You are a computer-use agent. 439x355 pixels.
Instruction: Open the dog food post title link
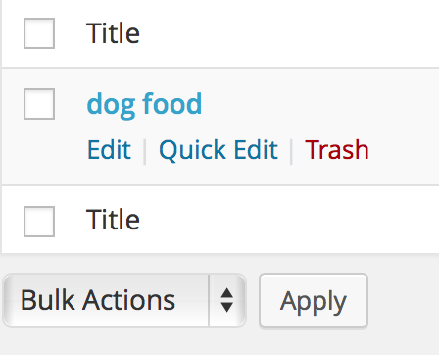pyautogui.click(x=144, y=105)
